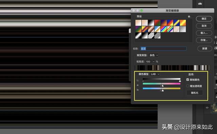The height and width of the screenshot is (134, 217).
Task: Click the white L slider handle
Action: coord(180,81)
